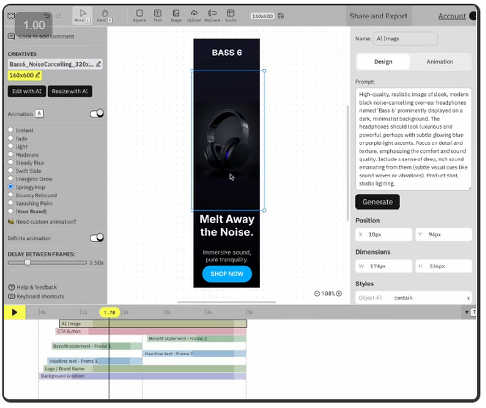Select the Move tool
The image size is (486, 408).
click(x=82, y=15)
